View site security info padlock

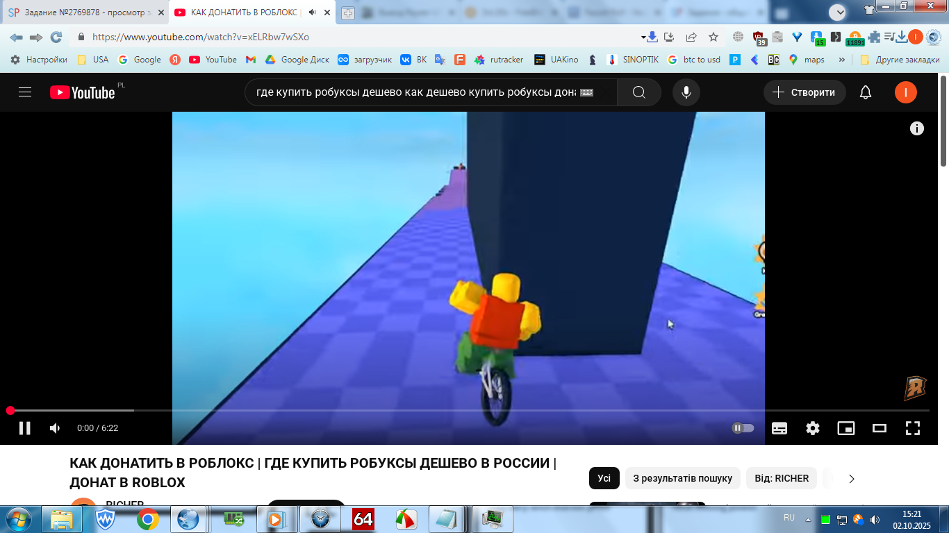pos(81,37)
